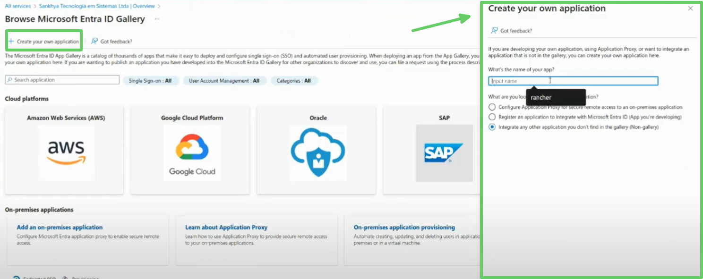Click the Browse Microsoft Entra ID Gallery title
The width and height of the screenshot is (703, 279).
pos(75,19)
